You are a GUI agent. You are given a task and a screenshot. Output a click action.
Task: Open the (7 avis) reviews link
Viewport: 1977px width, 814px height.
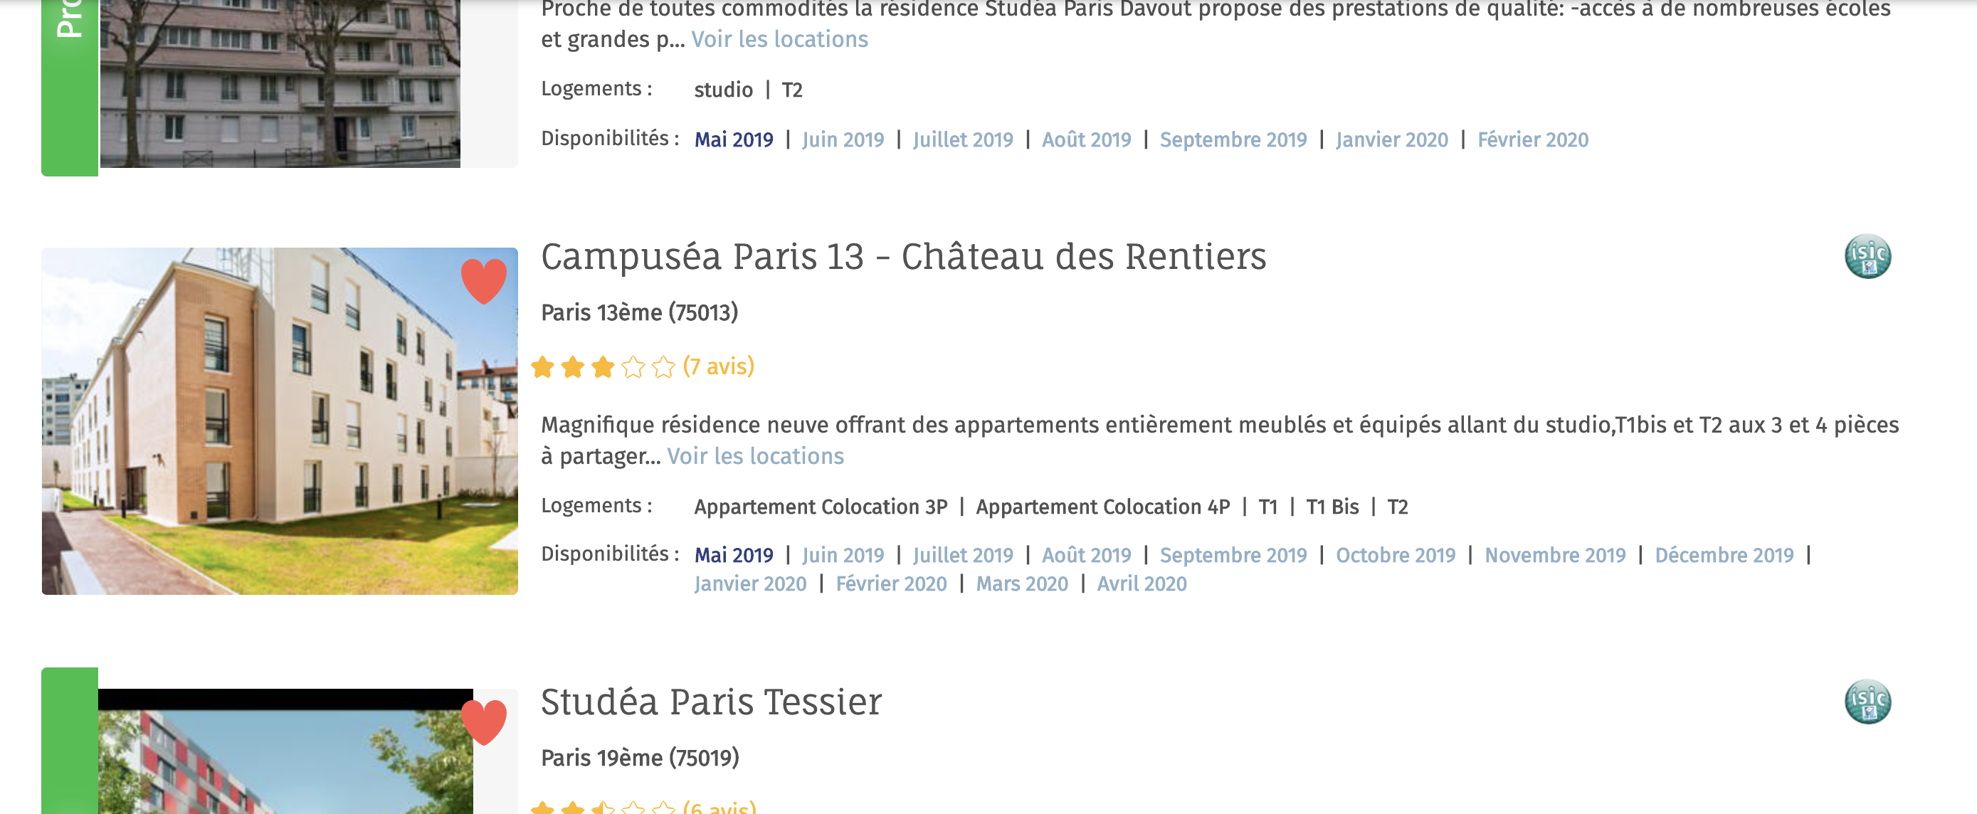click(x=718, y=366)
